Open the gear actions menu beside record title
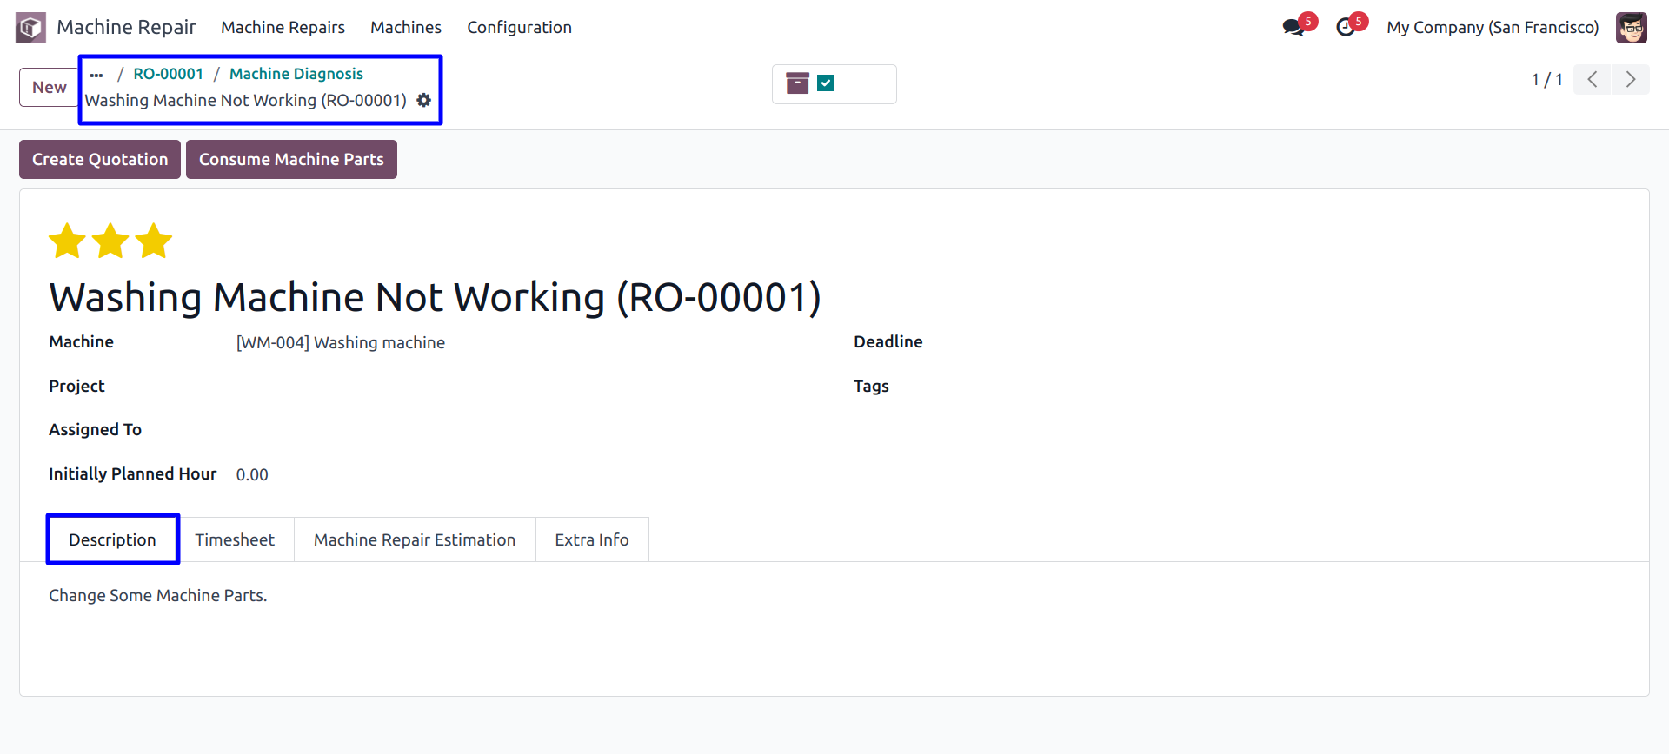The height and width of the screenshot is (754, 1669). 423,100
